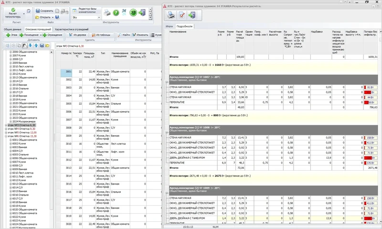Screen dimensions: 382x229
Task: Click the blue down arrow above the tree
Action: (30, 45)
